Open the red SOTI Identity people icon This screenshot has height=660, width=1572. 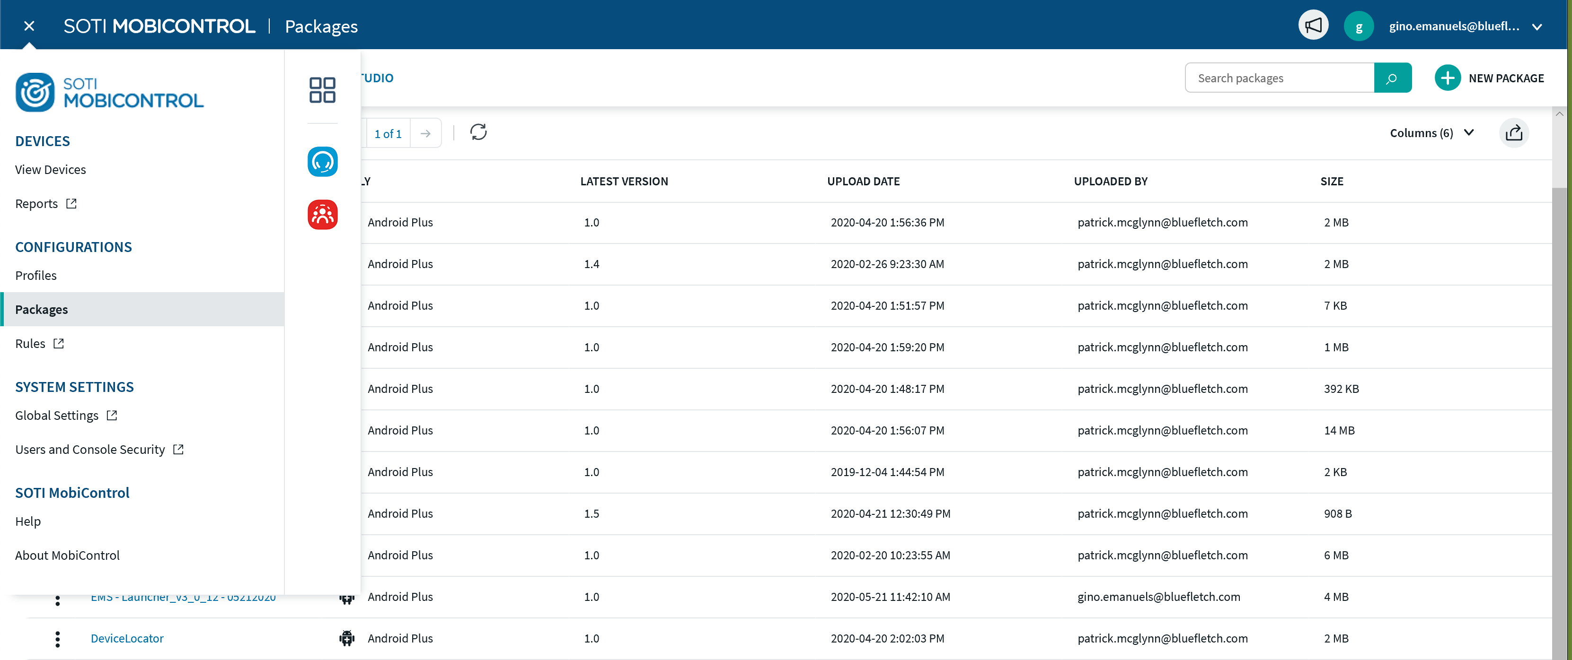click(x=322, y=215)
